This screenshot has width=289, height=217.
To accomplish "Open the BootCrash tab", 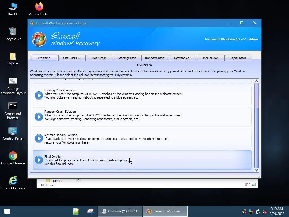I will click(x=99, y=58).
